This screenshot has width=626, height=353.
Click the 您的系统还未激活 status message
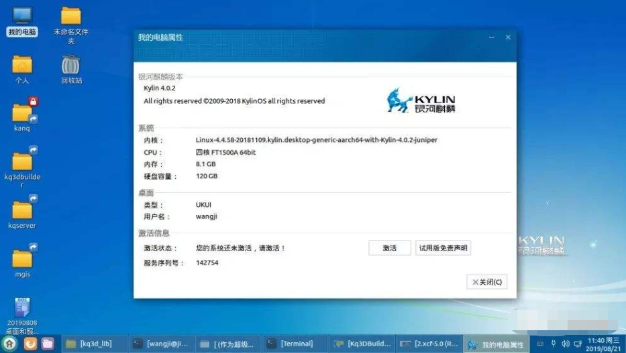tap(241, 248)
